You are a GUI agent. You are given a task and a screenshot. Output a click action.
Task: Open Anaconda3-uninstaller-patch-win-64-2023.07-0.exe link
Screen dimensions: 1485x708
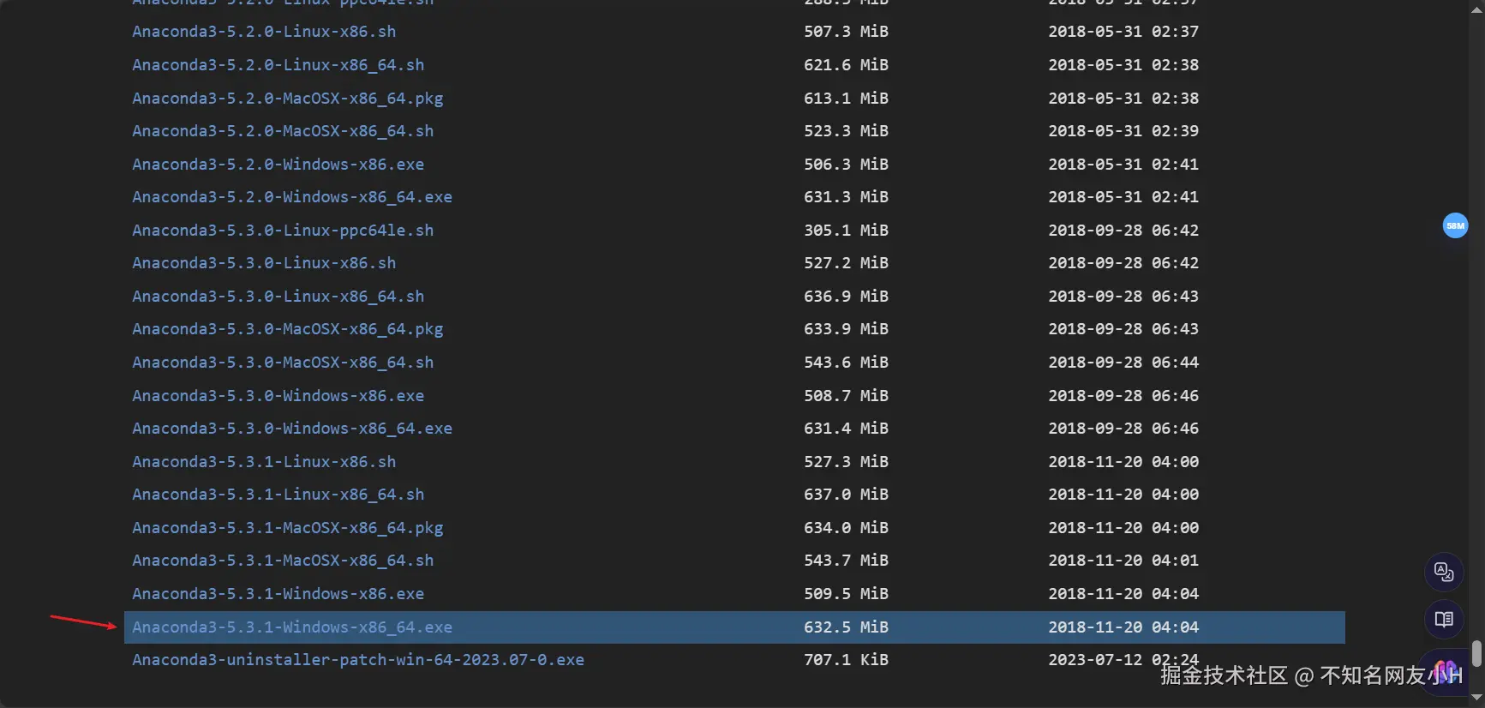358,660
